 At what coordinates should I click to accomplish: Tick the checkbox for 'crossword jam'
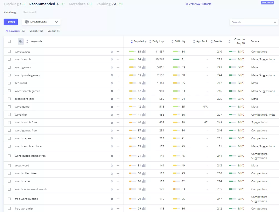pos(9,99)
